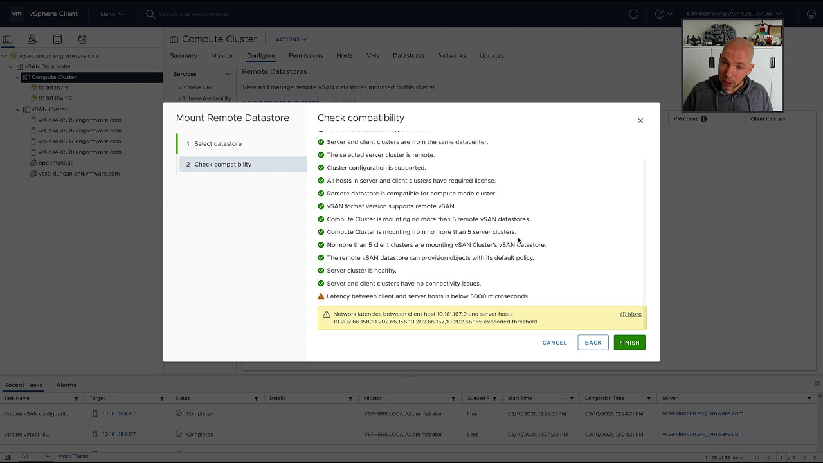Select vSphere Availability in the Services list
This screenshot has height=463, width=823.
(x=204, y=98)
